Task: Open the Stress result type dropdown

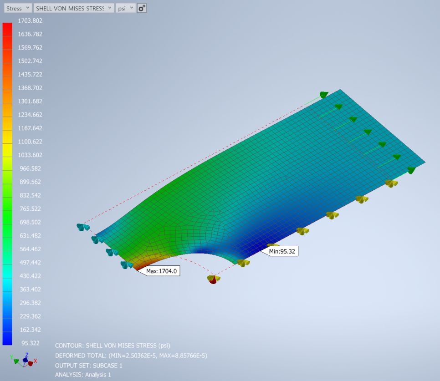Action: tap(18, 8)
